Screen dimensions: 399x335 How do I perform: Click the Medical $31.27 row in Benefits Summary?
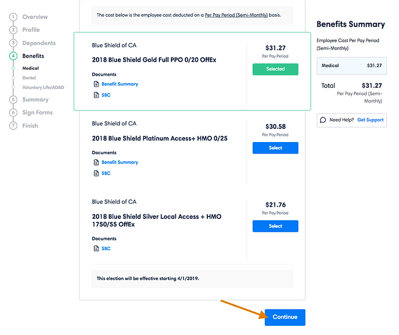pyautogui.click(x=352, y=66)
